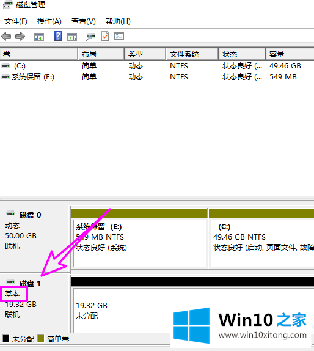Click the connect/refresh disk toolbar icon
Screen dimensions: 314x351
(91, 37)
